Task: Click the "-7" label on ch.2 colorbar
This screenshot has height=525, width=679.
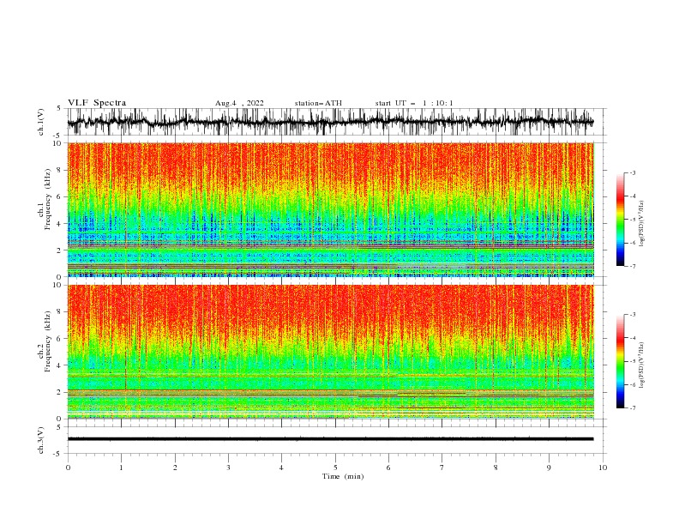Action: tap(633, 408)
